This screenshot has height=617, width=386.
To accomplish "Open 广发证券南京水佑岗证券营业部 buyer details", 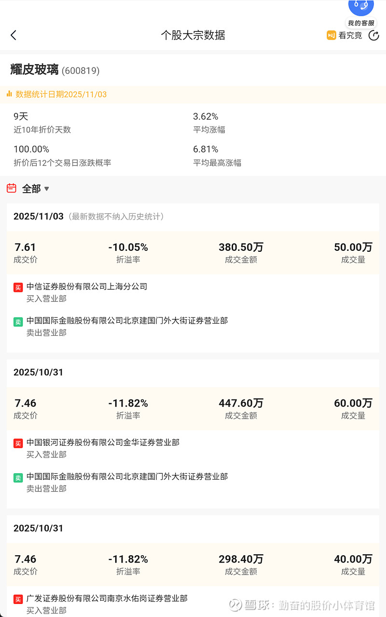I will point(107,598).
